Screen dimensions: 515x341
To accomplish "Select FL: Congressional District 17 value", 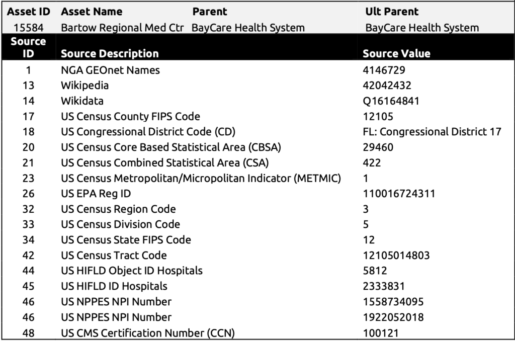I will [x=432, y=132].
